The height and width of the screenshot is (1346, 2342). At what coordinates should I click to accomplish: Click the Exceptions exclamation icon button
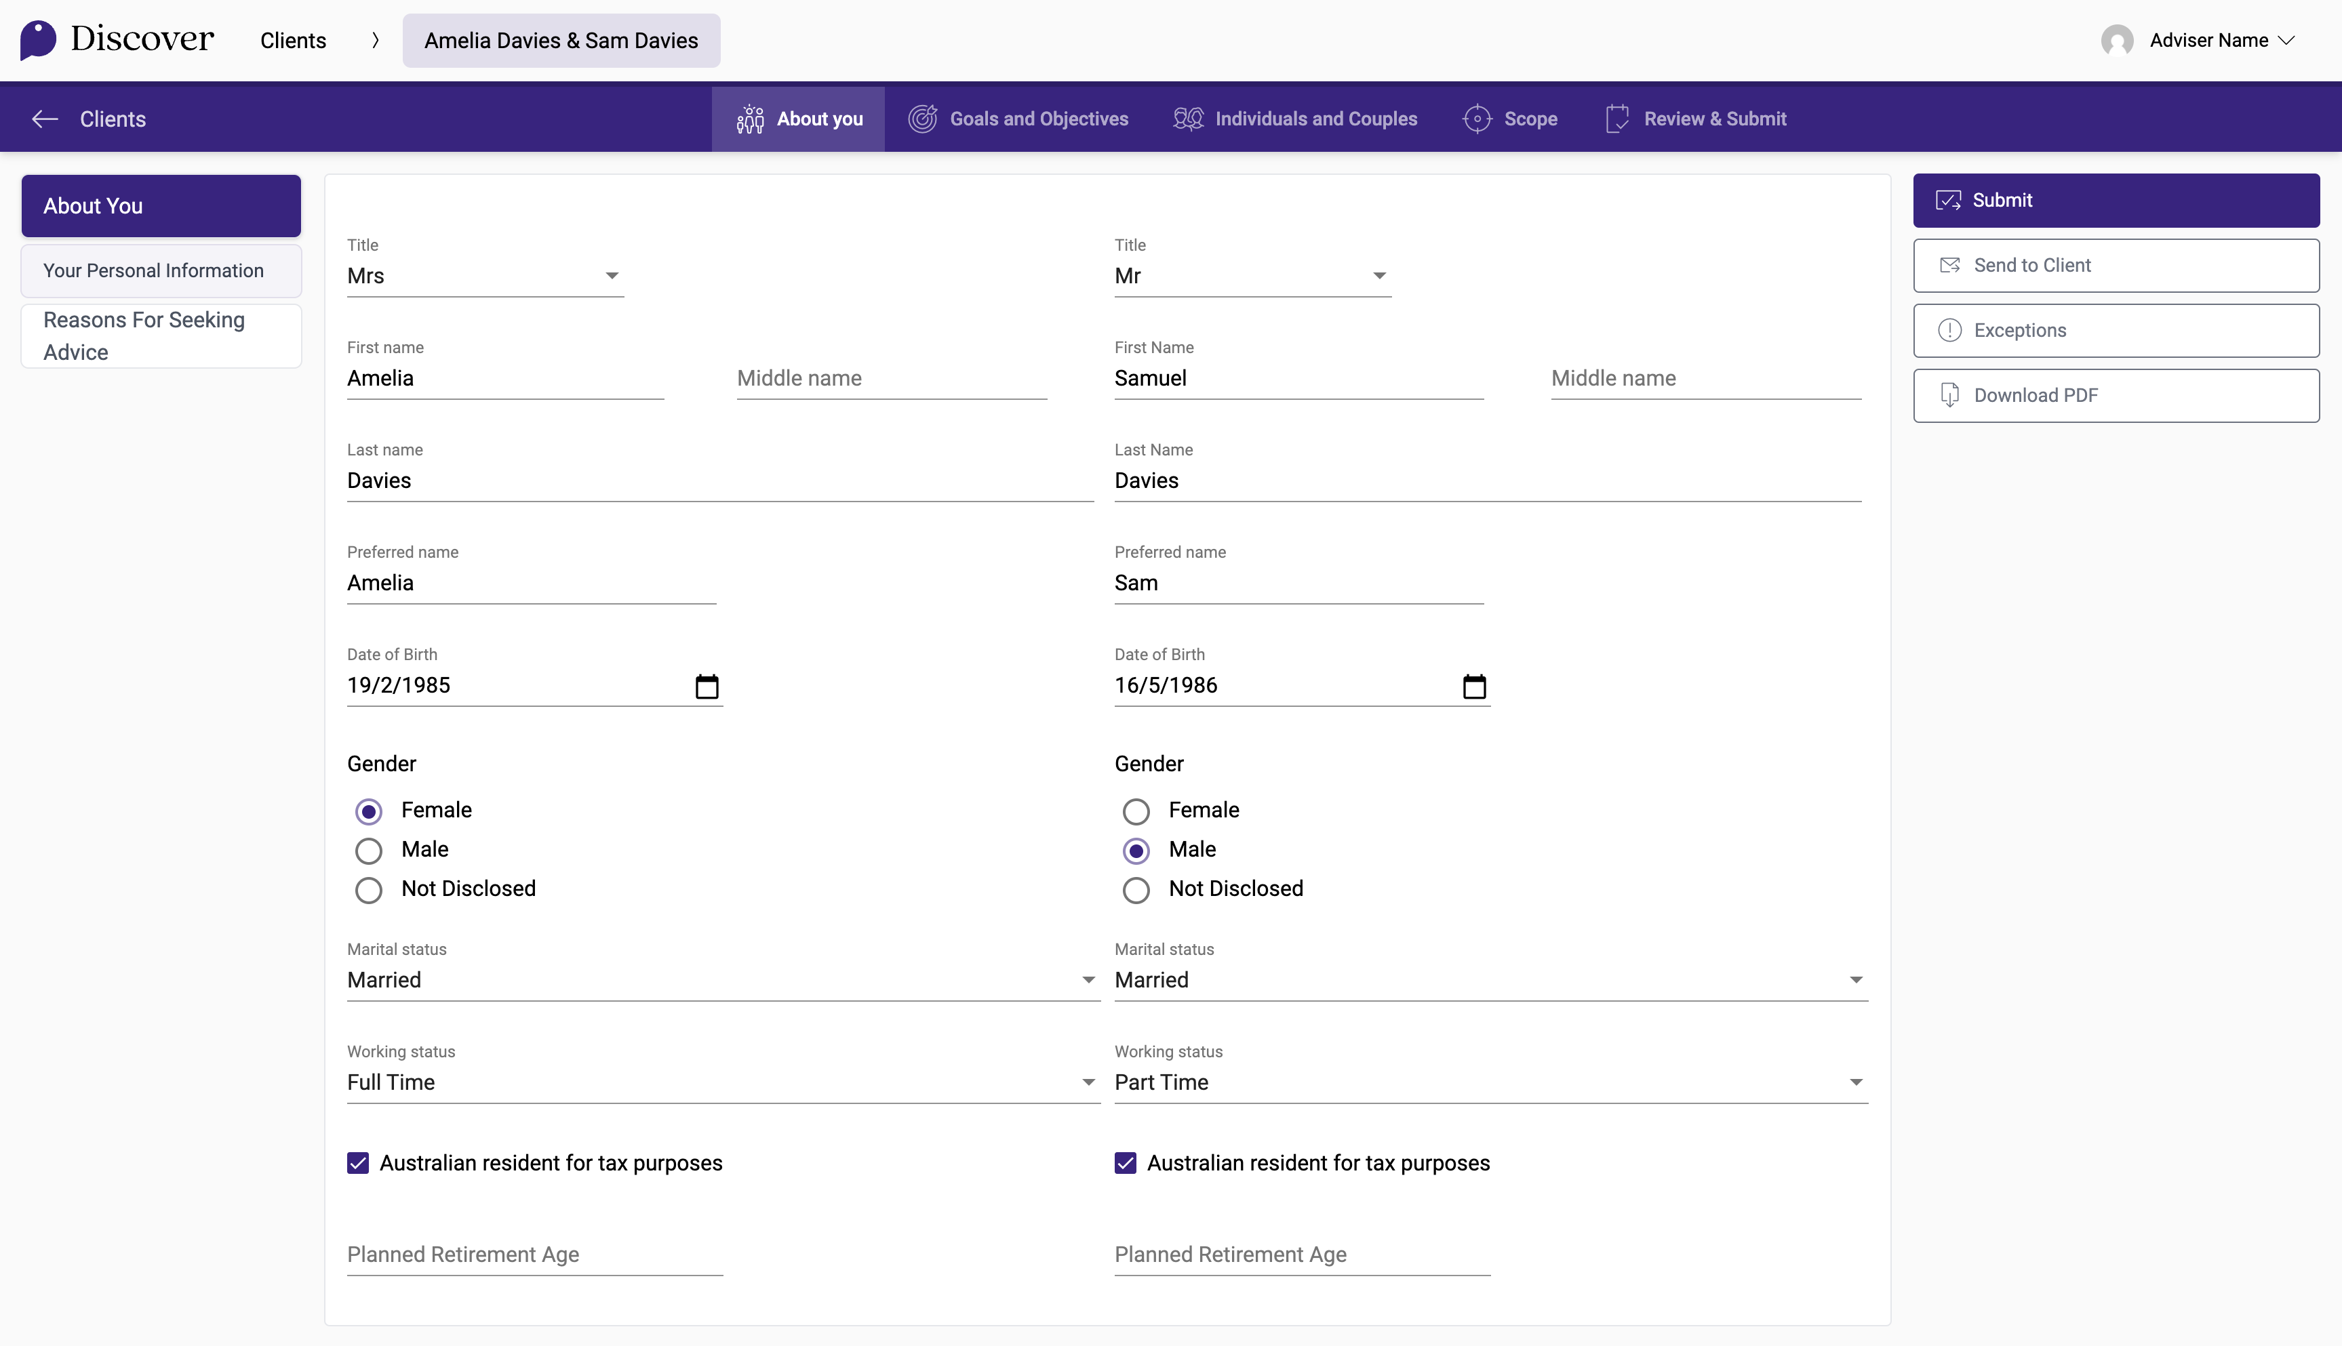click(1949, 330)
